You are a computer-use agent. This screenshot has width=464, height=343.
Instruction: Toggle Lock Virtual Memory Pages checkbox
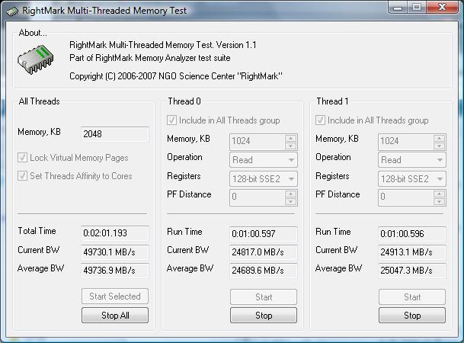[x=23, y=158]
